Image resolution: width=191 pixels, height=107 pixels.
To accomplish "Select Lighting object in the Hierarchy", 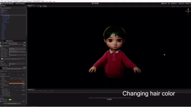I will click(x=2, y=12).
